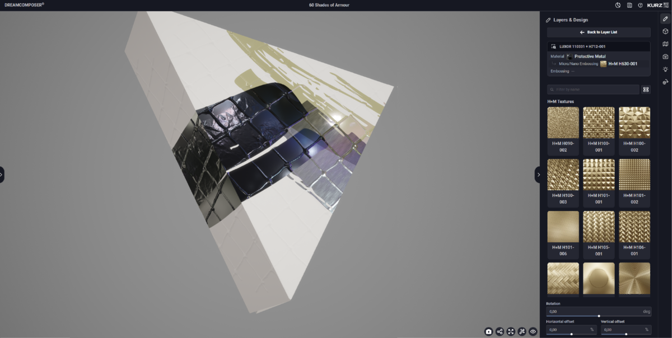
Task: Open the 3D object cube panel
Action: (665, 31)
